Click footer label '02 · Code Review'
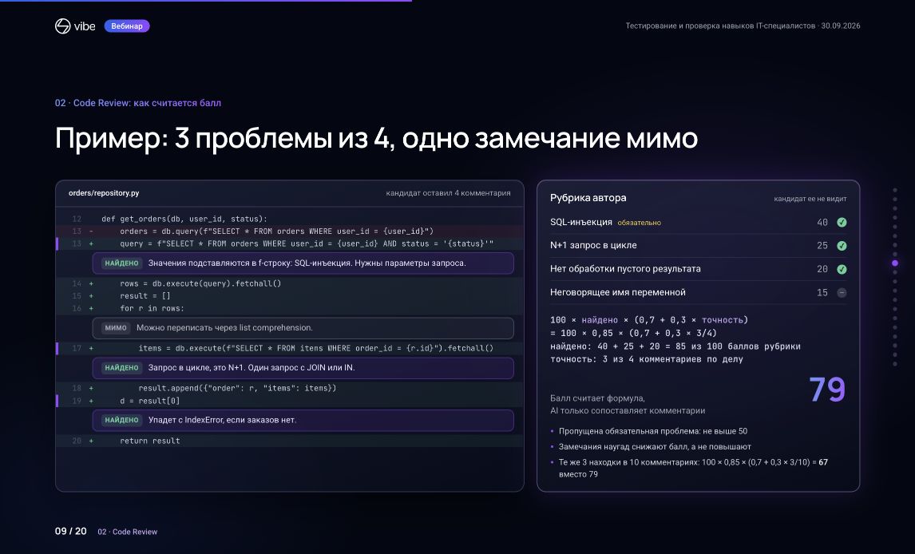Screen dimensions: 915x554 (x=127, y=532)
